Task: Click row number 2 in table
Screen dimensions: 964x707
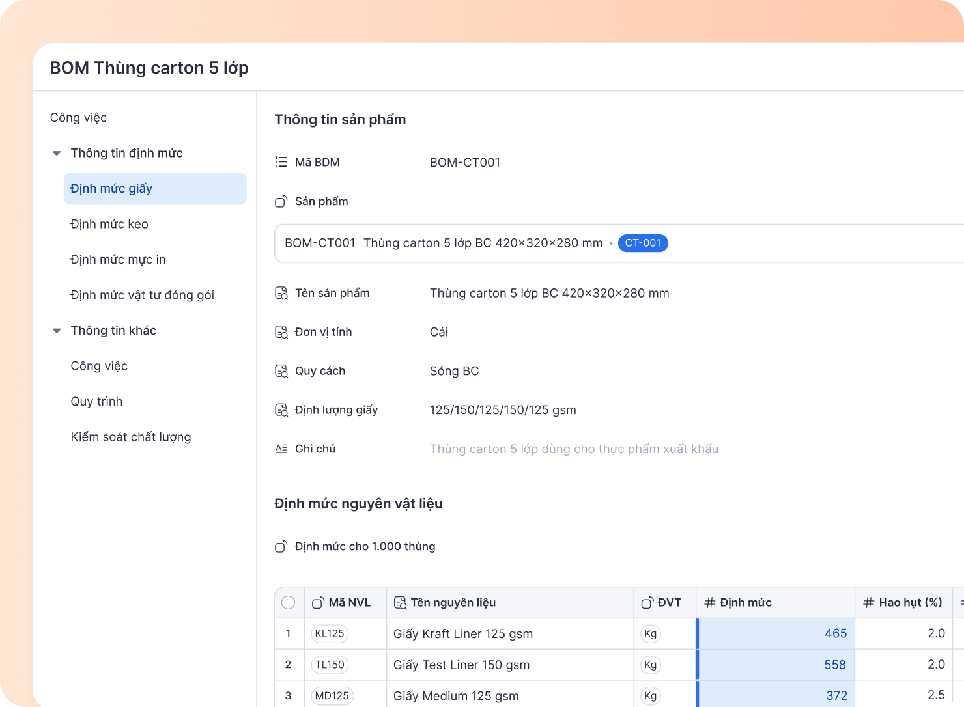Action: pyautogui.click(x=288, y=665)
